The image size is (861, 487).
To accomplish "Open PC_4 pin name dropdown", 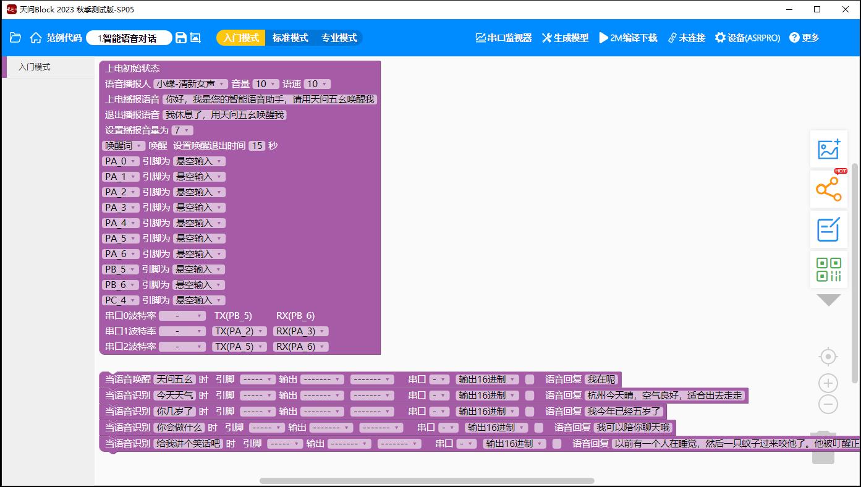I will click(121, 300).
